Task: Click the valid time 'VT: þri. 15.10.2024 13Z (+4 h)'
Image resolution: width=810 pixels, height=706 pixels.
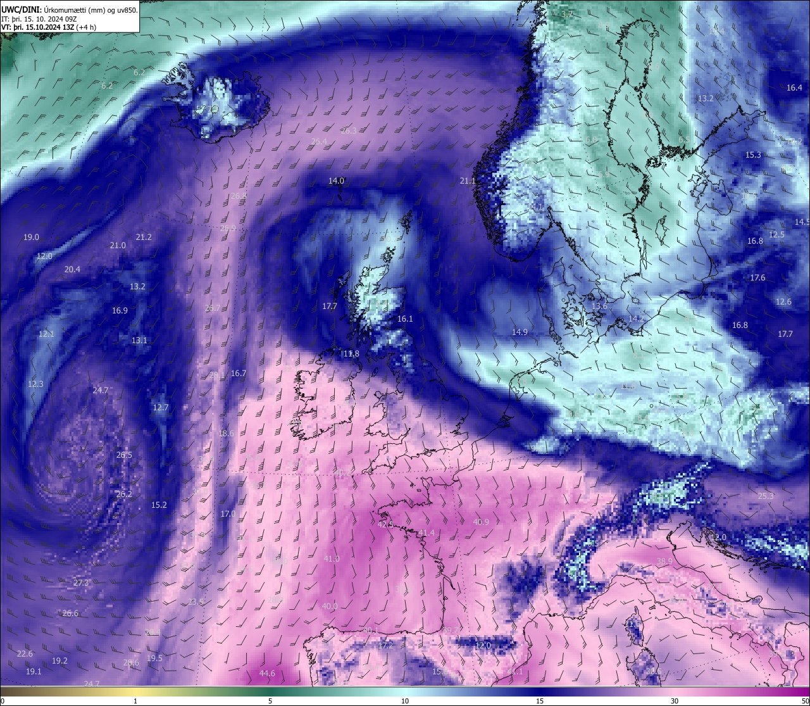Action: tap(49, 27)
